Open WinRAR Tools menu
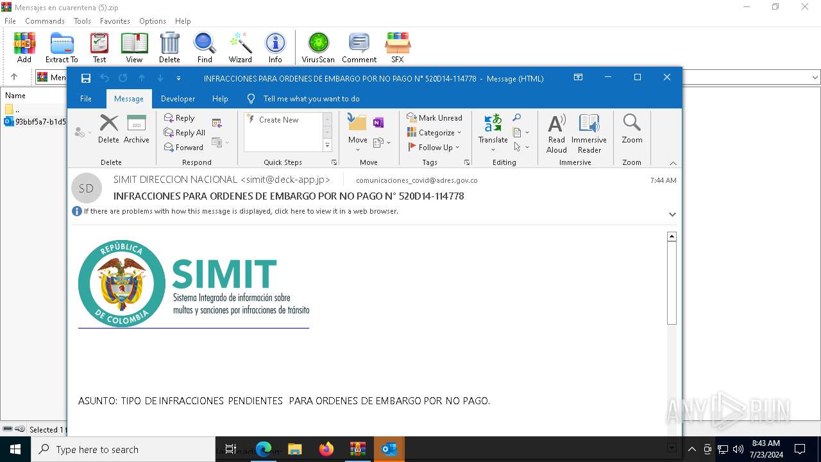Image resolution: width=821 pixels, height=462 pixels. (82, 21)
